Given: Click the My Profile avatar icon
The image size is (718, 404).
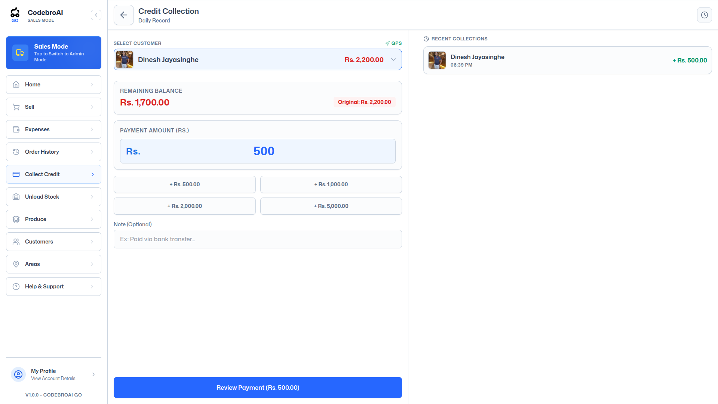Looking at the screenshot, I should point(18,374).
